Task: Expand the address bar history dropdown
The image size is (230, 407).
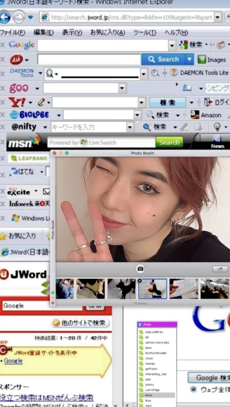Action: [218, 17]
